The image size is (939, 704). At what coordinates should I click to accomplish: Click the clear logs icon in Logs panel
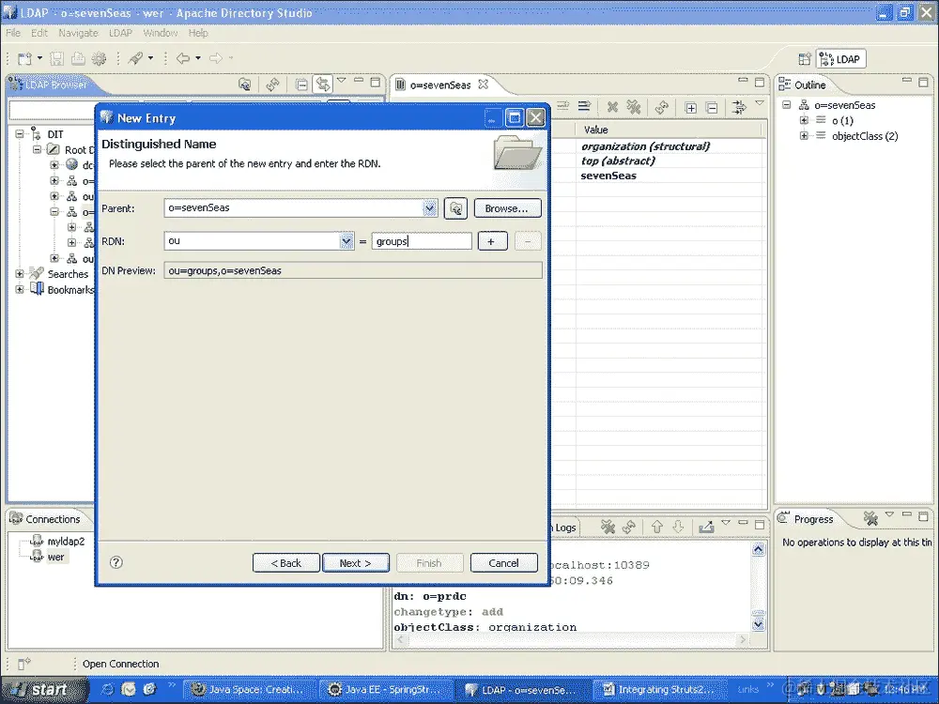[x=608, y=527]
